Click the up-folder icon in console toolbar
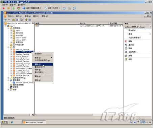This screenshot has height=128, width=153. click(x=14, y=20)
